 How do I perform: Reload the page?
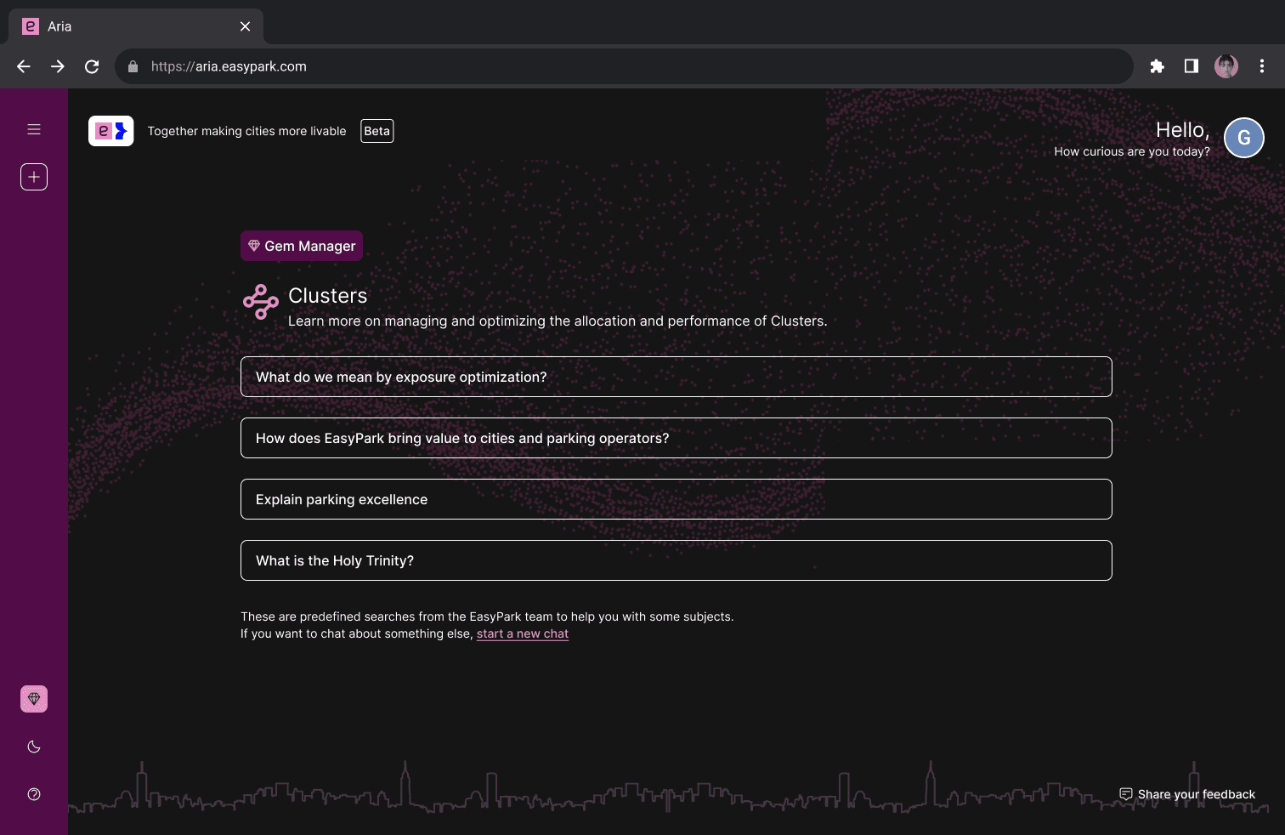coord(92,66)
